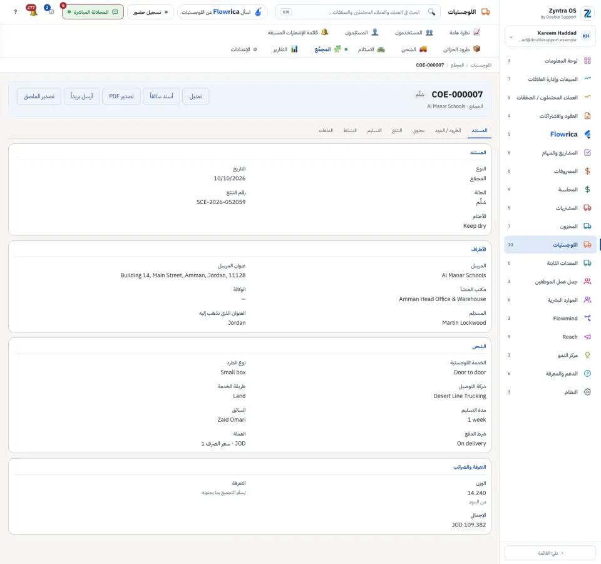Open طرود الخزائن in the logistics navigation

(461, 49)
